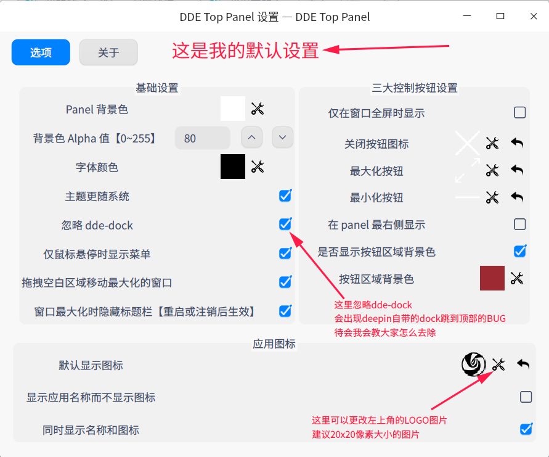
Task: Close the DDE Top Panel settings window
Action: click(x=534, y=16)
